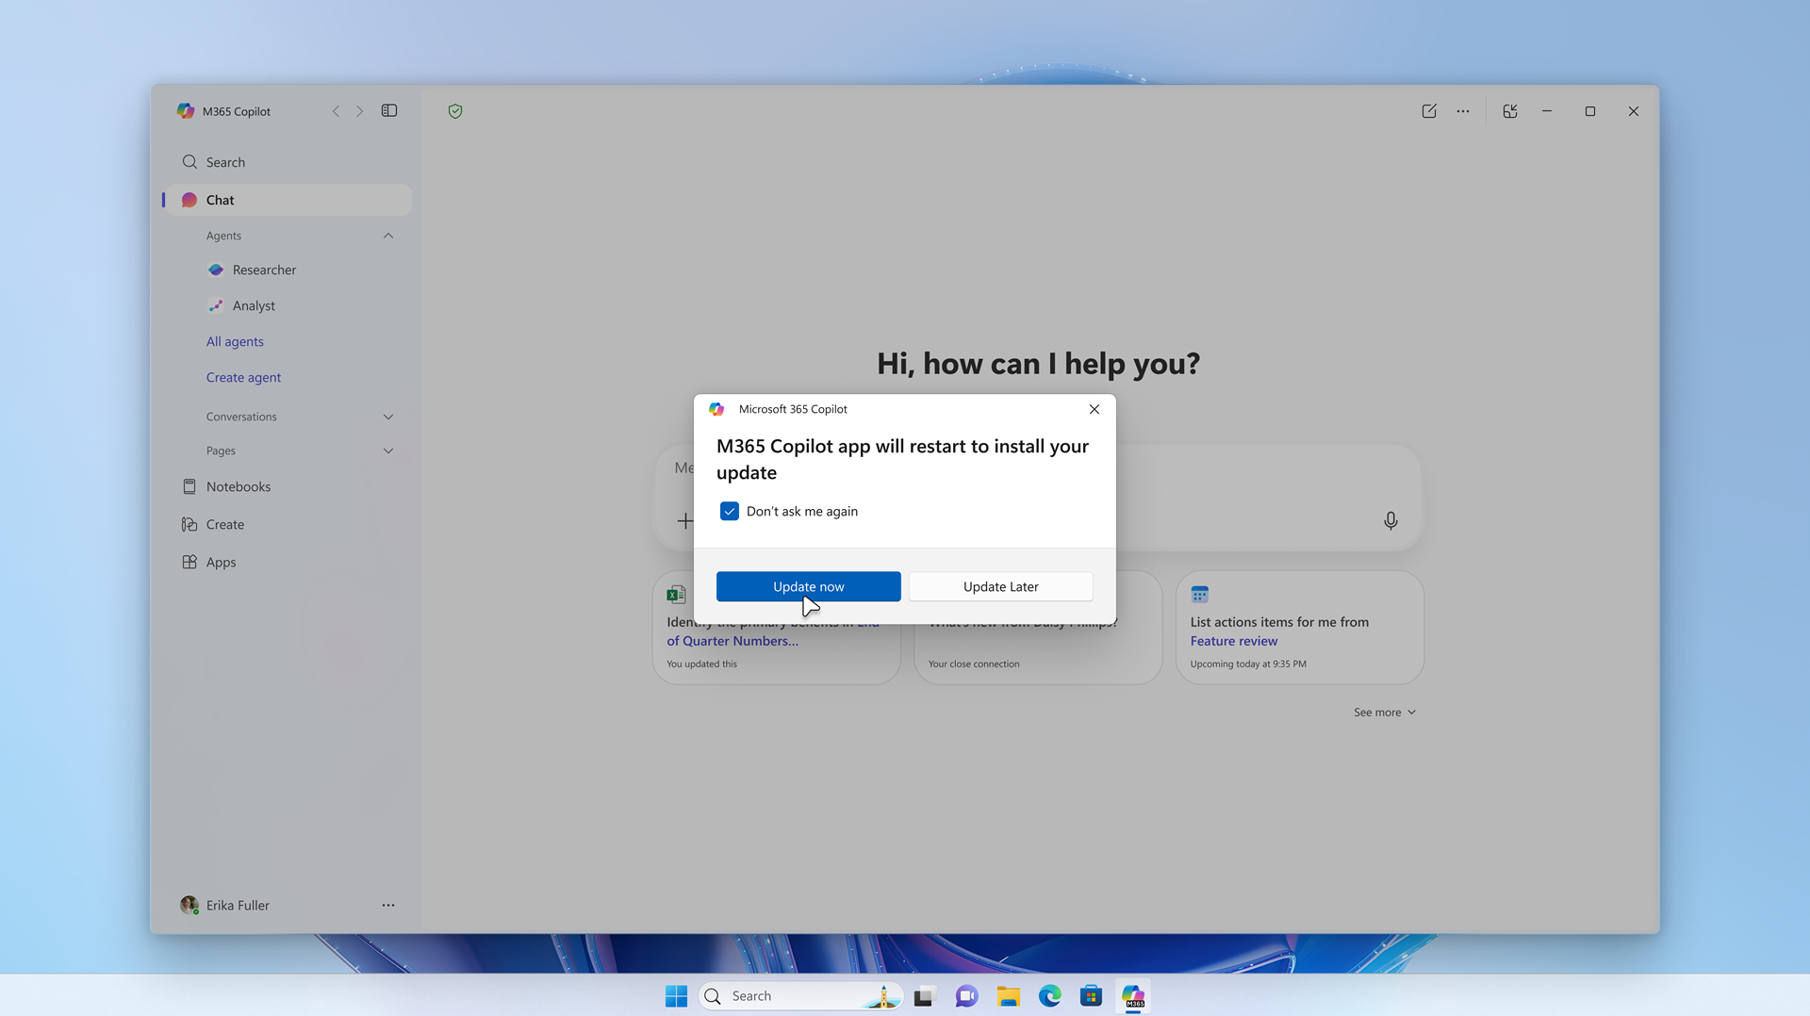Screen dimensions: 1810x1016
Task: Close the Microsoft 365 Copilot dialog
Action: point(1094,409)
